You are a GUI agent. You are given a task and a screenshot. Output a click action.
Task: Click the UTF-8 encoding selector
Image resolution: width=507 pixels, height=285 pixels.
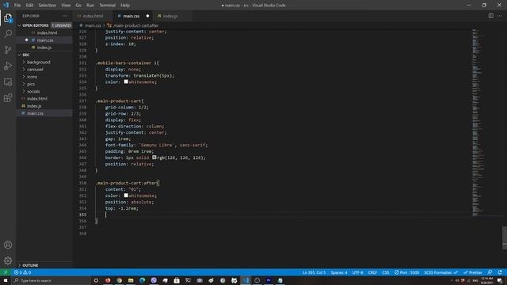[x=357, y=272]
